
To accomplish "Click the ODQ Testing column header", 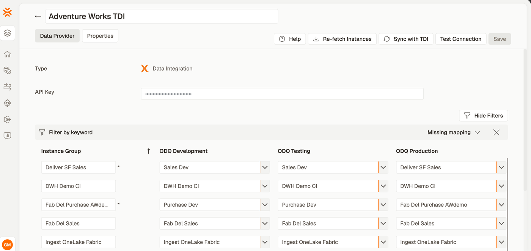I will [x=294, y=151].
